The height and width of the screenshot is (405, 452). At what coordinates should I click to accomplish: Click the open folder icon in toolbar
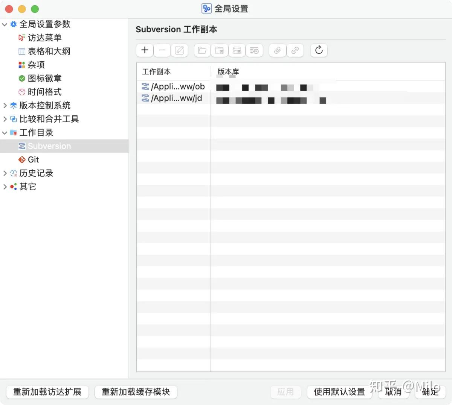pyautogui.click(x=202, y=50)
